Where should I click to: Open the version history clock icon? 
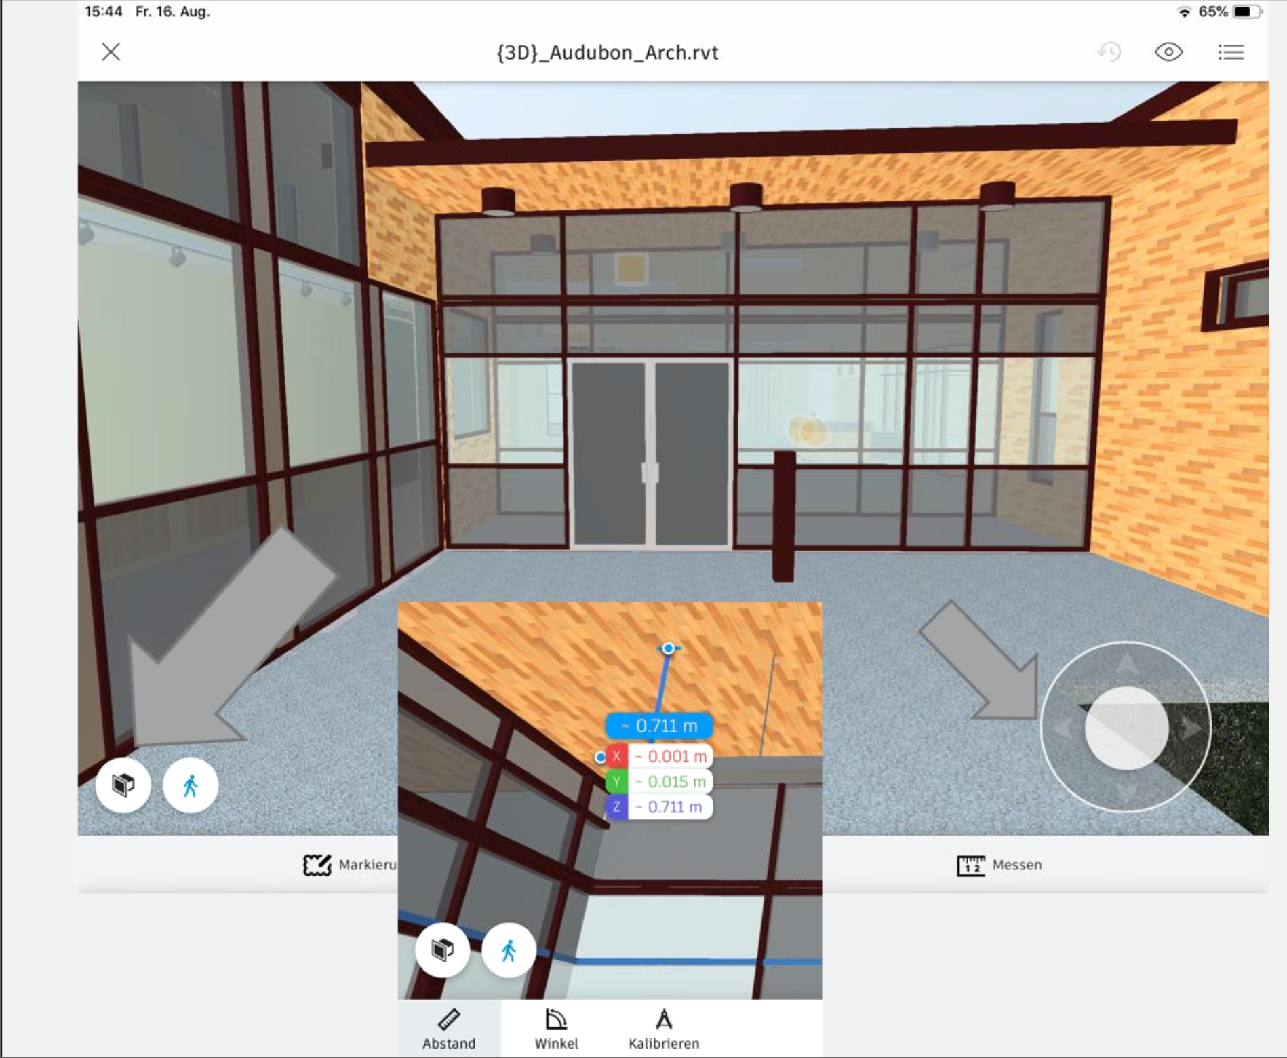click(x=1109, y=52)
